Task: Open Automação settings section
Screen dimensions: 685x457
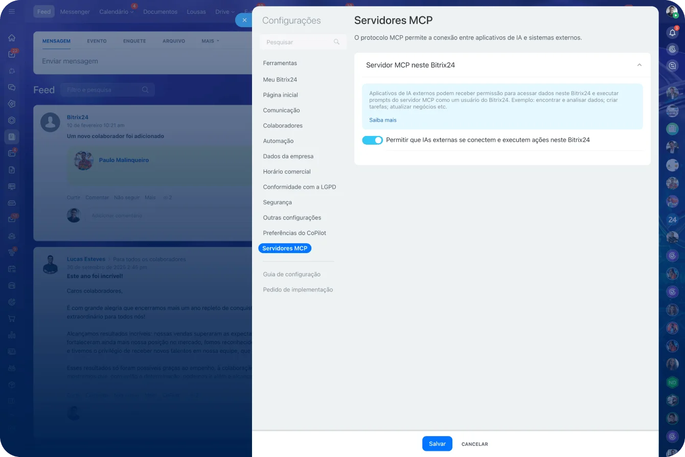Action: coord(278,141)
